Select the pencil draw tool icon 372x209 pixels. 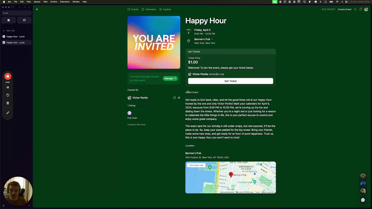click(8, 113)
